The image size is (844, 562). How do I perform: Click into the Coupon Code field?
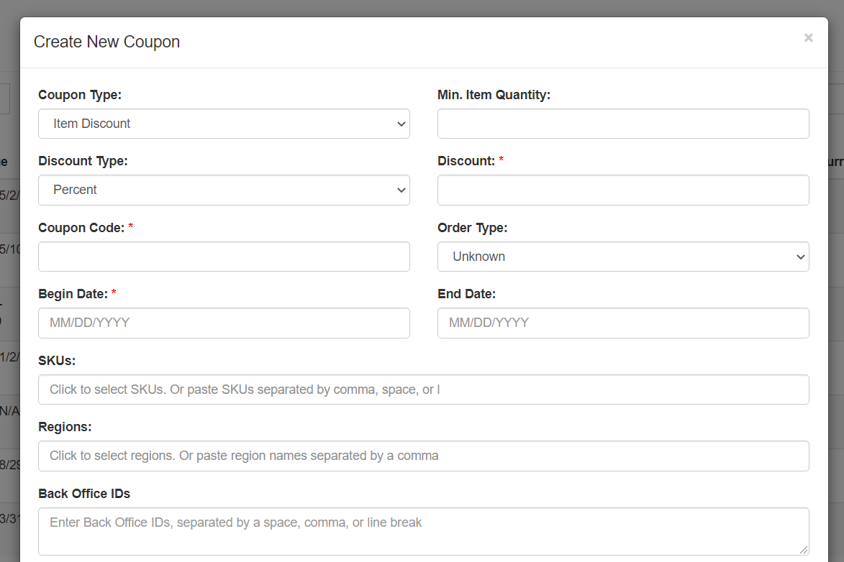[x=224, y=257]
